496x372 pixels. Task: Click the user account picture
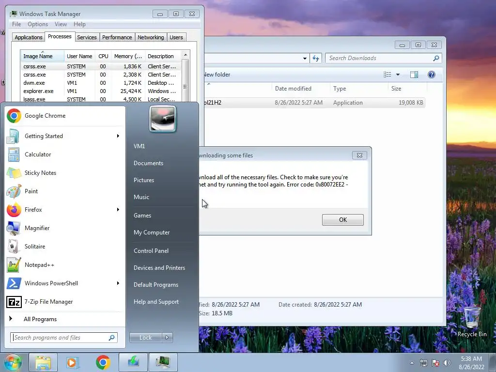[x=163, y=119]
